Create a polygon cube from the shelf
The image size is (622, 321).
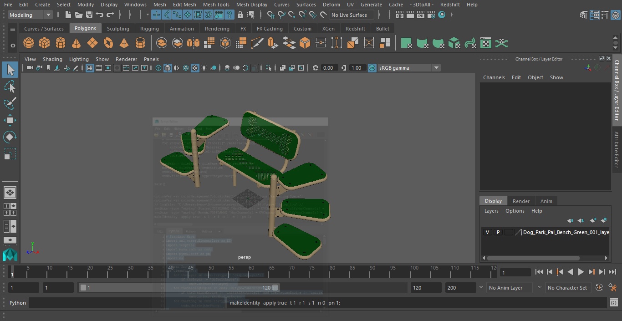tap(45, 43)
